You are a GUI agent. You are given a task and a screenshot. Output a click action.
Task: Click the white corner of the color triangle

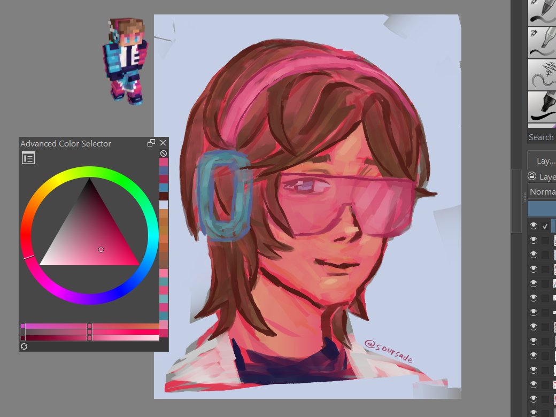[42, 263]
